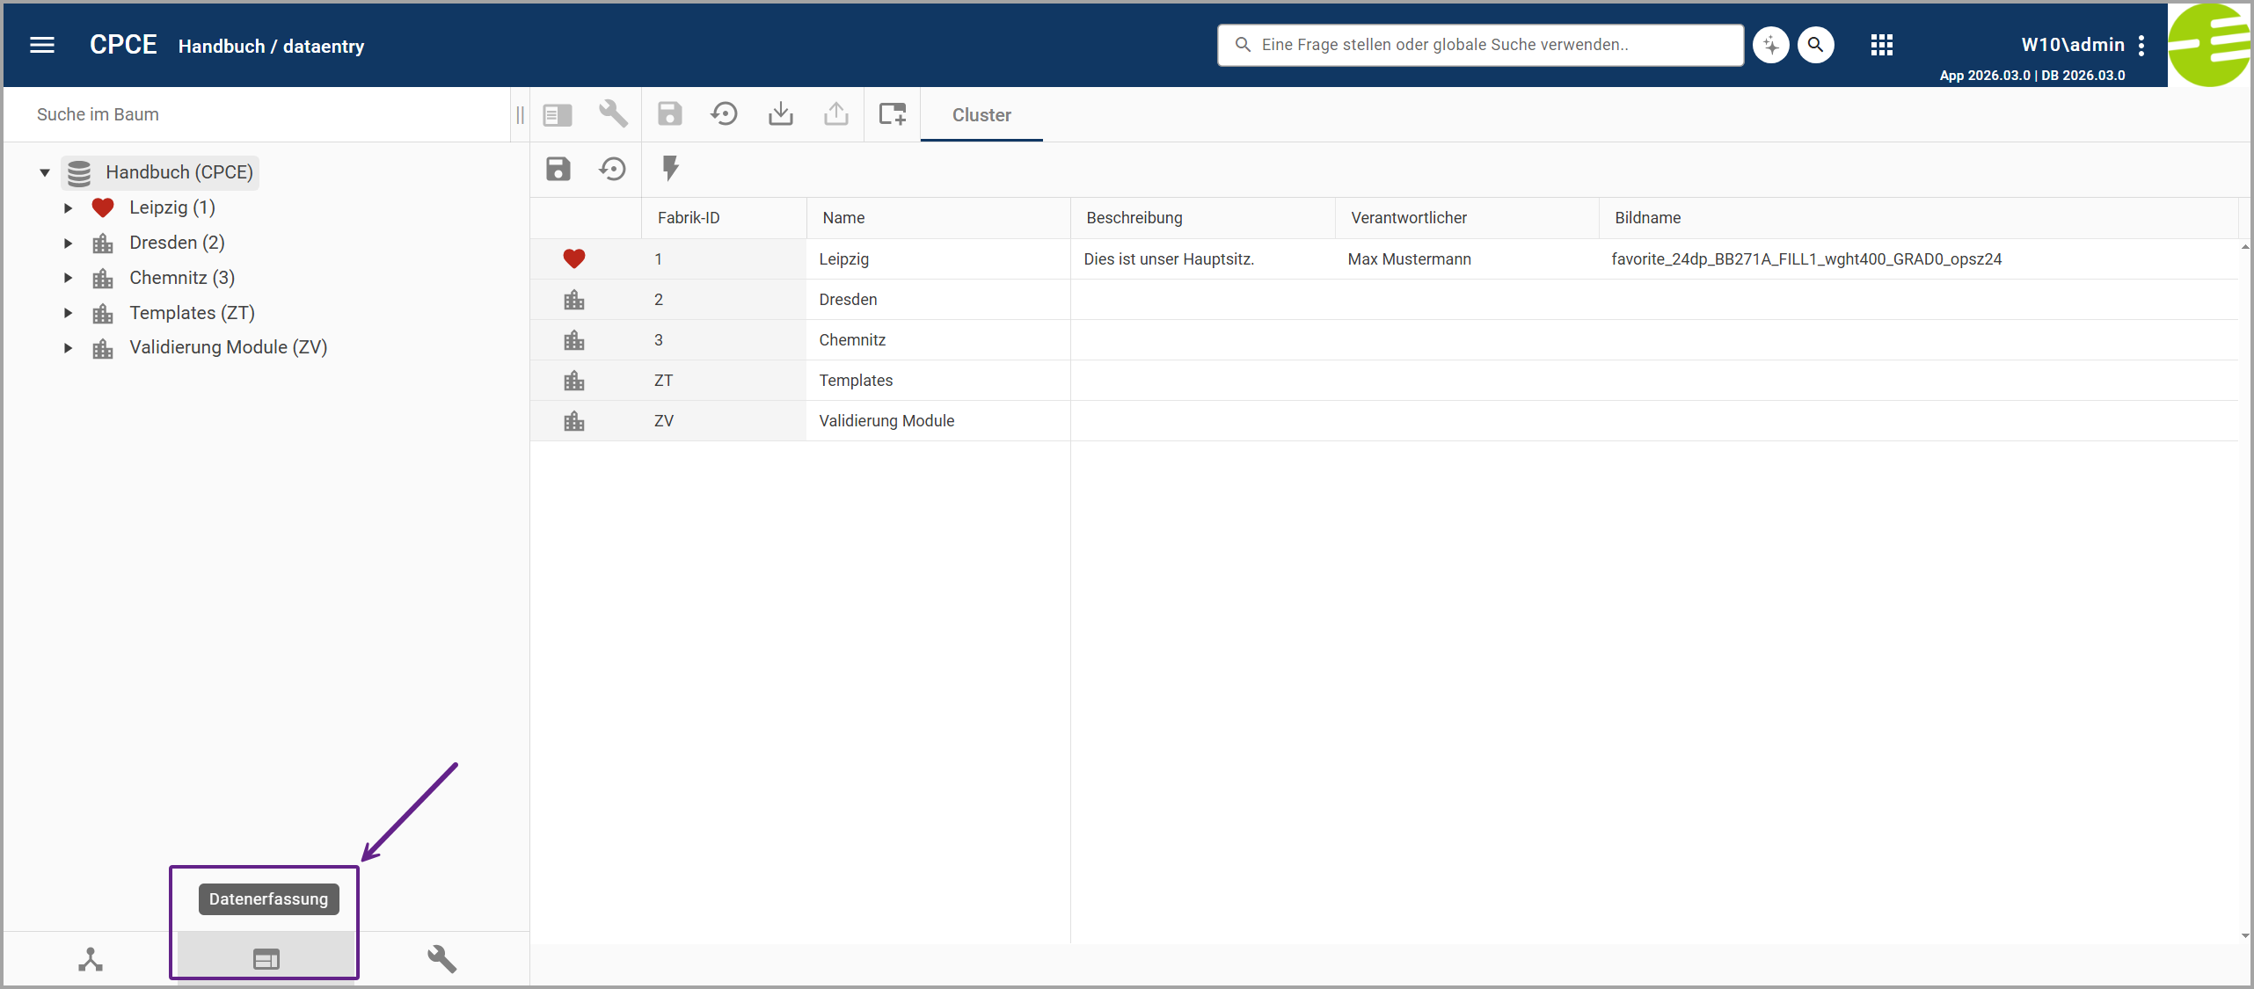Click the add-window icon in toolbar

892,114
